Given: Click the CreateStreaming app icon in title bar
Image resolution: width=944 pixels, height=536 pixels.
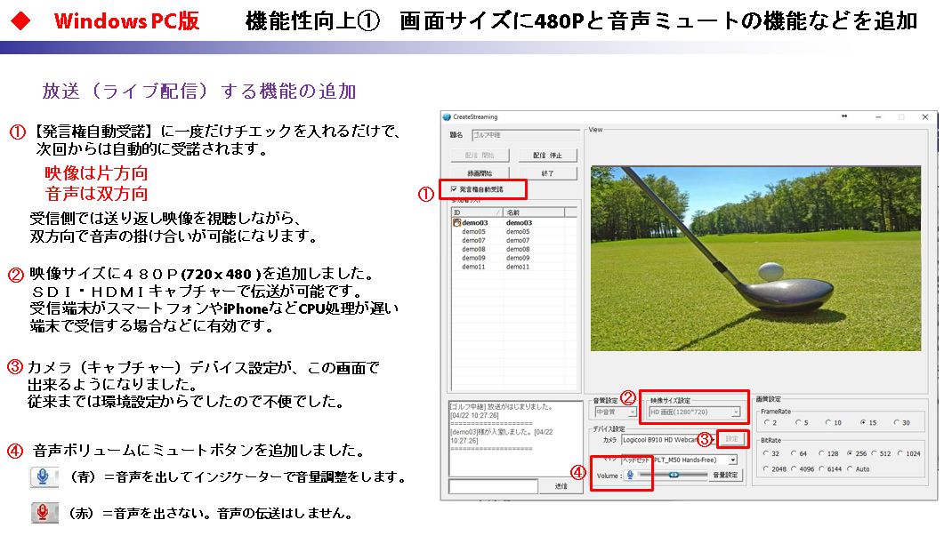Looking at the screenshot, I should 448,116.
